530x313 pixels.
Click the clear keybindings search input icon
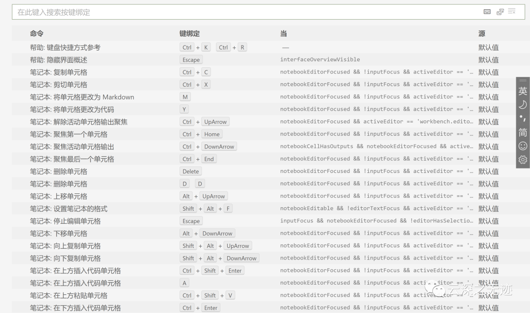coord(512,11)
